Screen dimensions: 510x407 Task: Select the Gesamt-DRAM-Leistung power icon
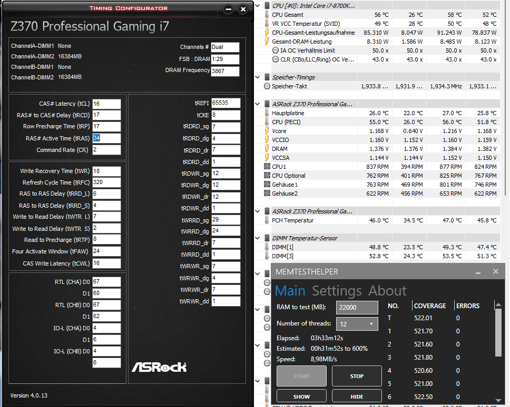coord(267,42)
